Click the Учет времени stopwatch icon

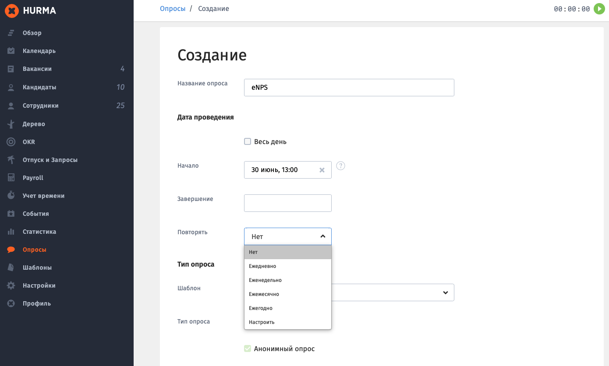[x=11, y=196]
